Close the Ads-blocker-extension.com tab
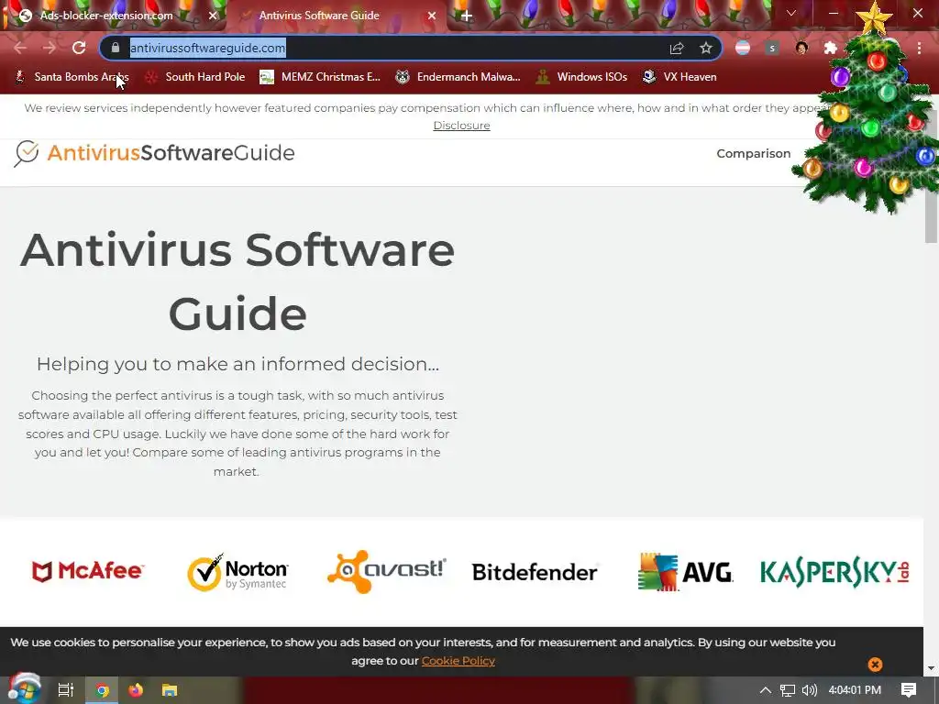Screen dimensions: 939x704 coord(213,16)
